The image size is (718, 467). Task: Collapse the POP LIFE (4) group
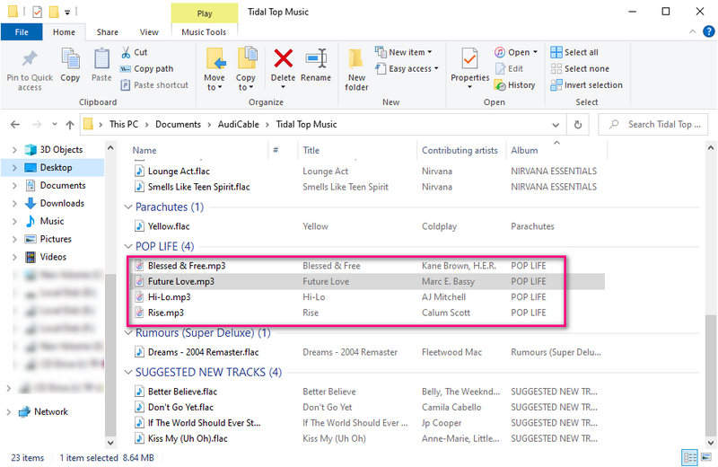tap(128, 247)
